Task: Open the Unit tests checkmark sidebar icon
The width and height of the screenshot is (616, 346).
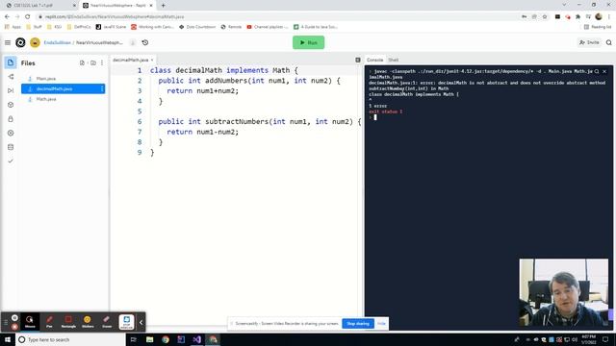Action: pos(11,161)
